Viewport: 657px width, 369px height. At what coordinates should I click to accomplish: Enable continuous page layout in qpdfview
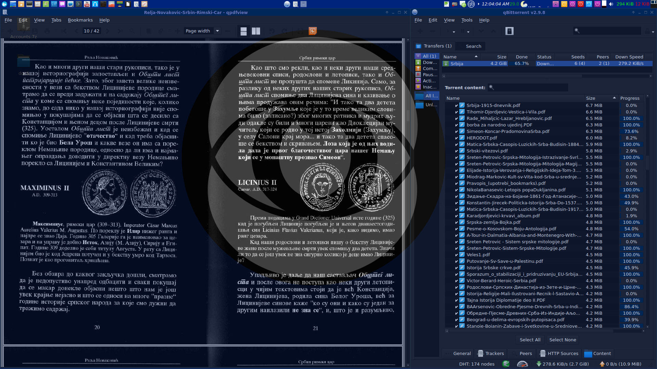244,31
